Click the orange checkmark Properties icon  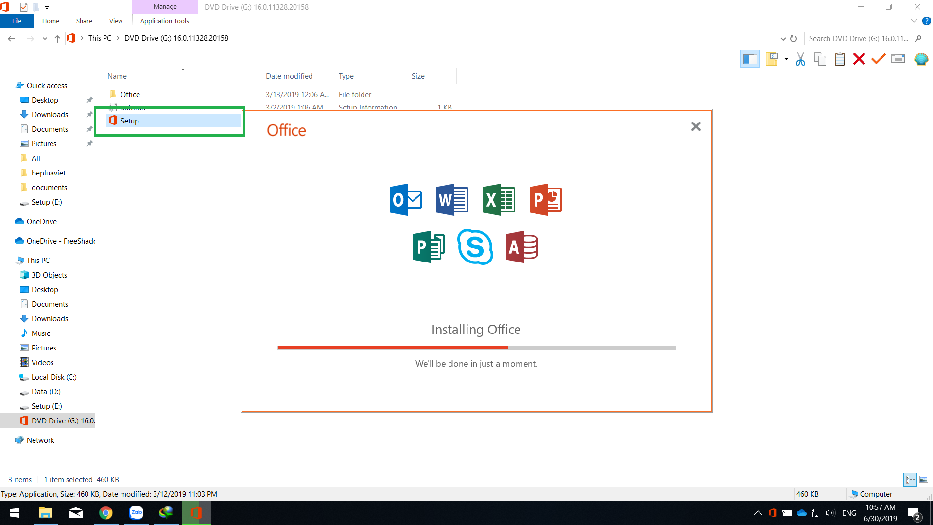click(878, 59)
